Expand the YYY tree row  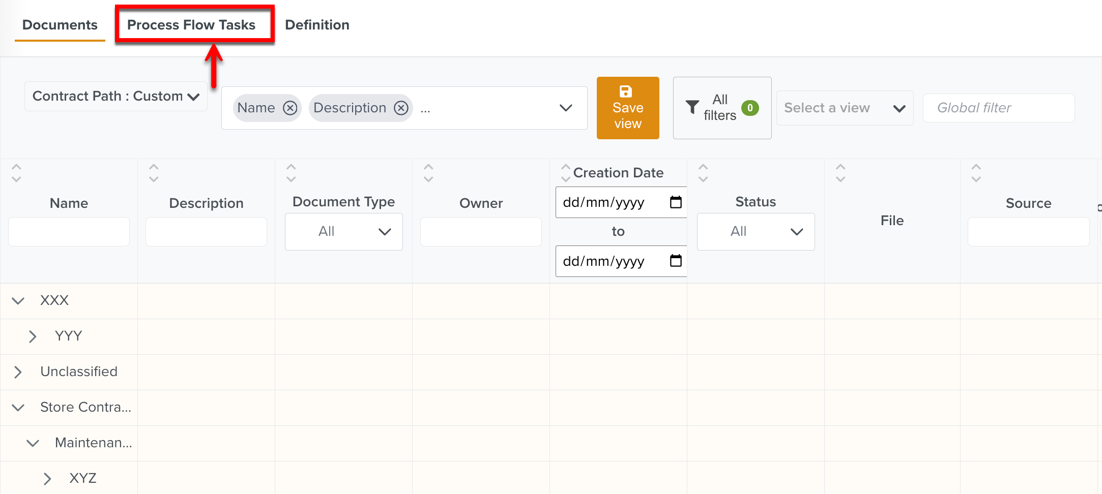tap(33, 336)
